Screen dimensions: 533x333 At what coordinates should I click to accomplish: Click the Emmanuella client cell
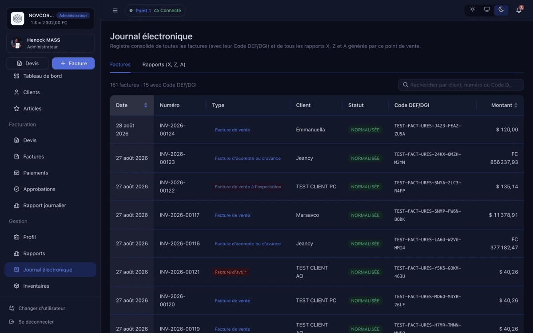[310, 130]
